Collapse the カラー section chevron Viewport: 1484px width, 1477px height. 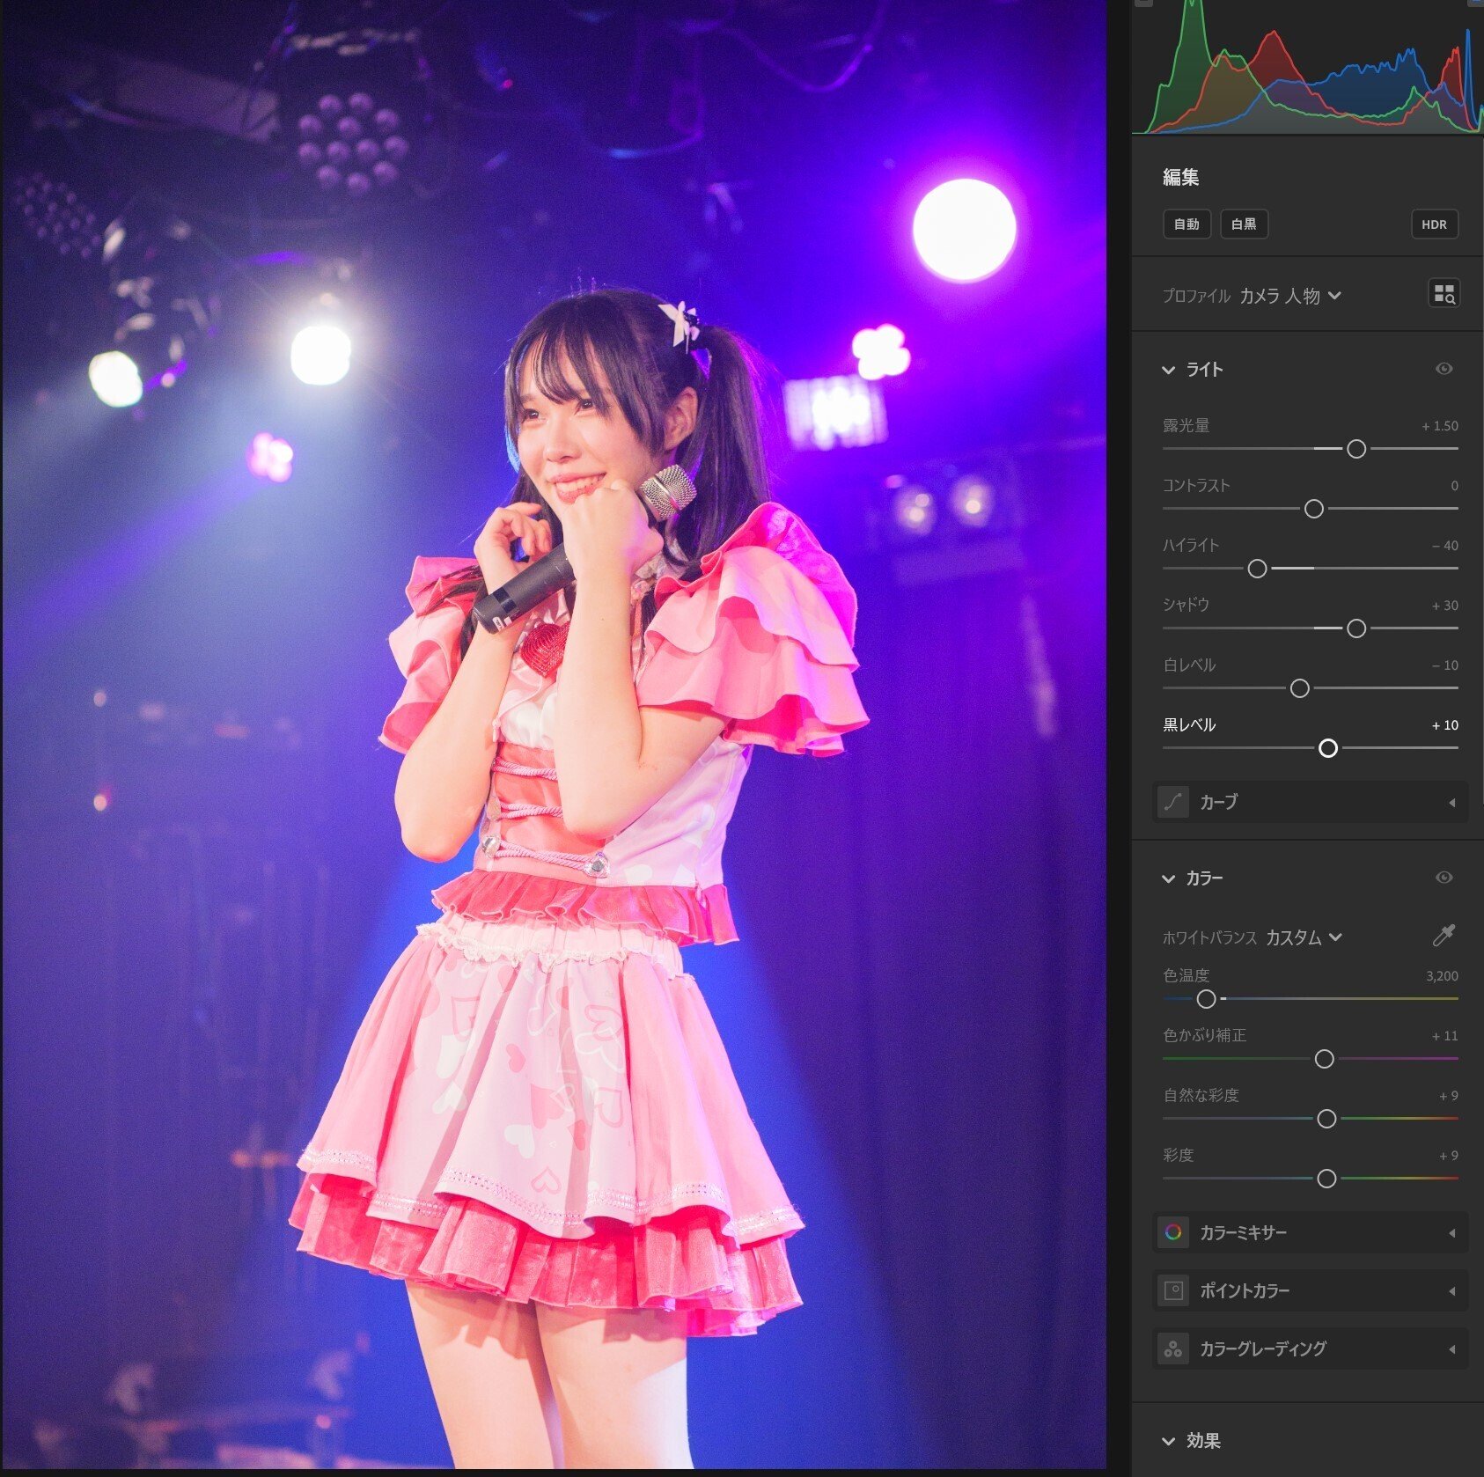pos(1168,878)
